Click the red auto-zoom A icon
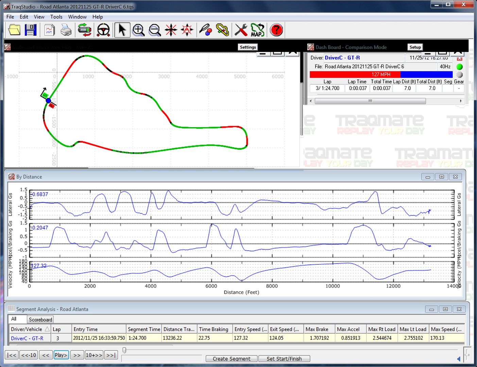477x367 pixels. pos(187,30)
